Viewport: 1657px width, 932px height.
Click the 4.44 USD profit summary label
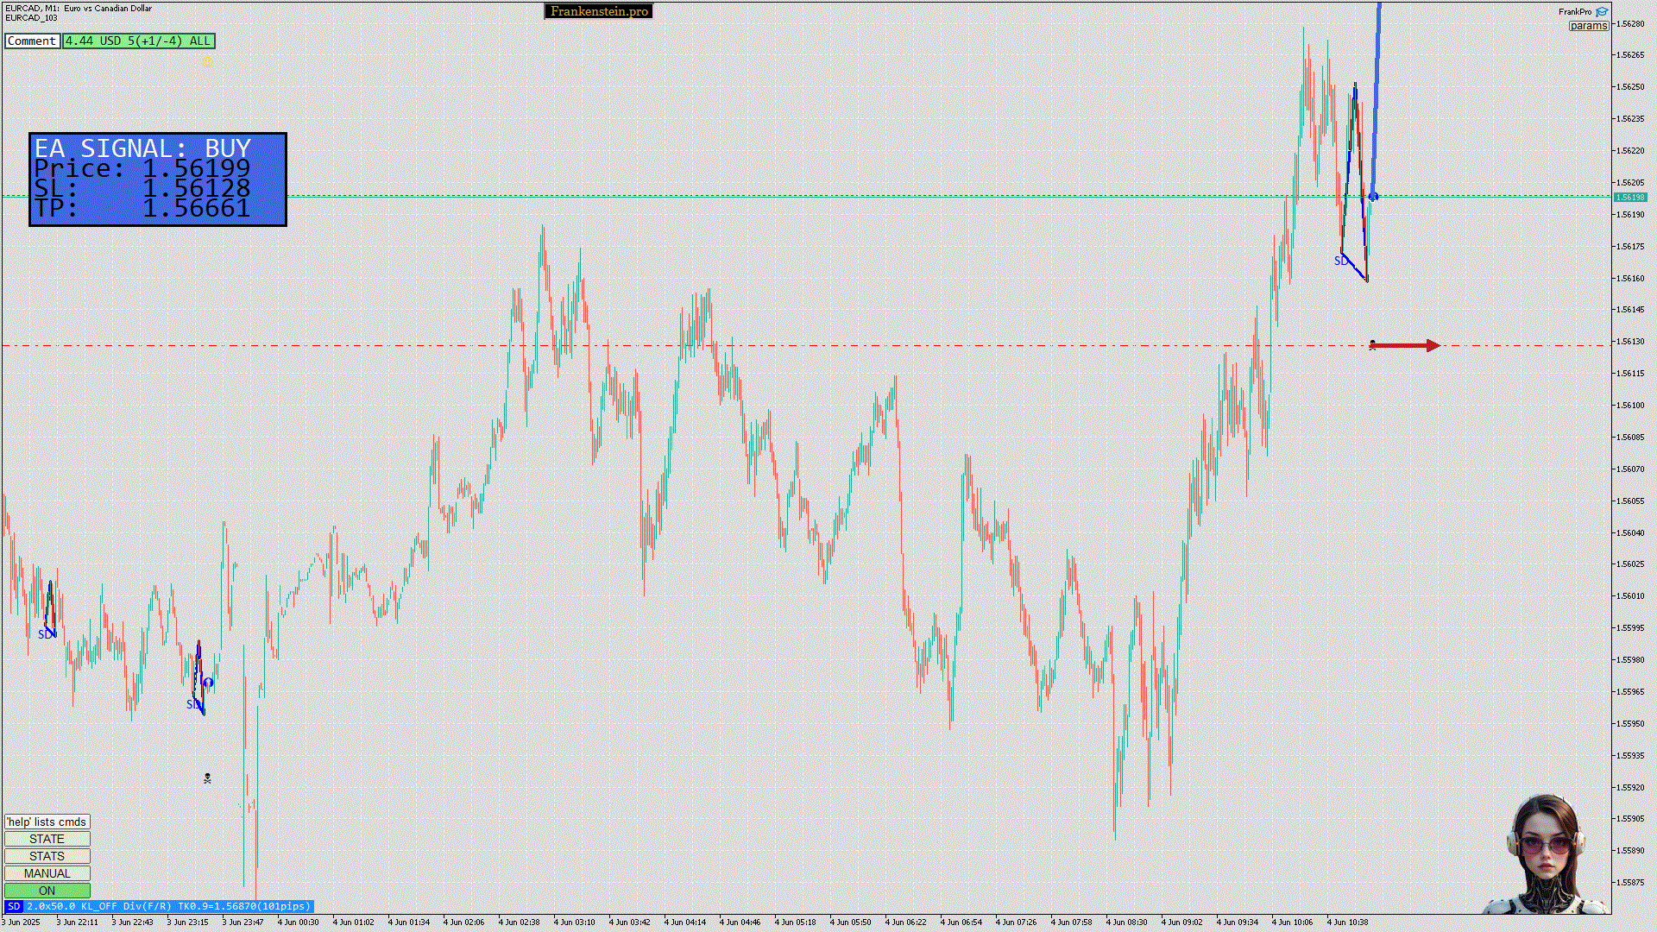138,41
